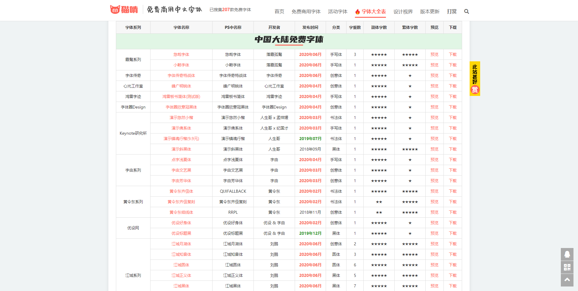Click the 开发者 column header

tap(274, 27)
